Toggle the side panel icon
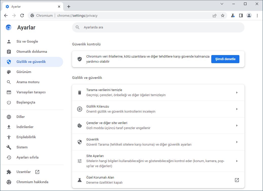 coord(241,15)
